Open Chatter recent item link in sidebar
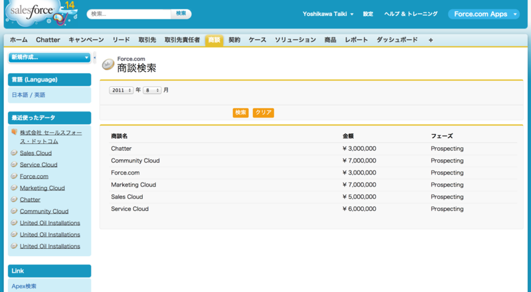Screen dimensions: 531x292 click(30, 200)
